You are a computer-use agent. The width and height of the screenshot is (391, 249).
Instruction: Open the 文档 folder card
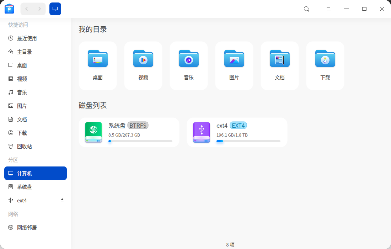(x=279, y=65)
